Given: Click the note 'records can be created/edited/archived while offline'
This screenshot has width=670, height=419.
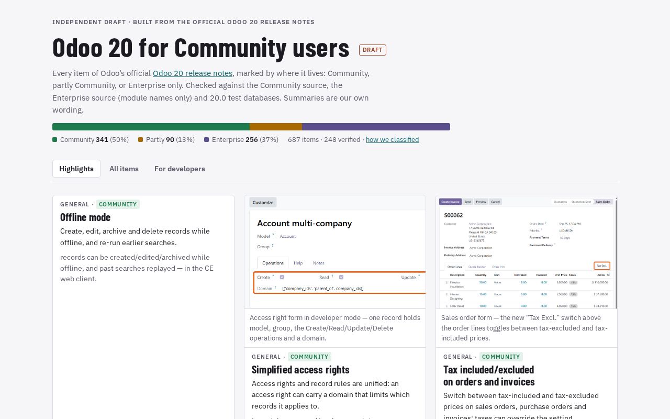Looking at the screenshot, I should 137,268.
